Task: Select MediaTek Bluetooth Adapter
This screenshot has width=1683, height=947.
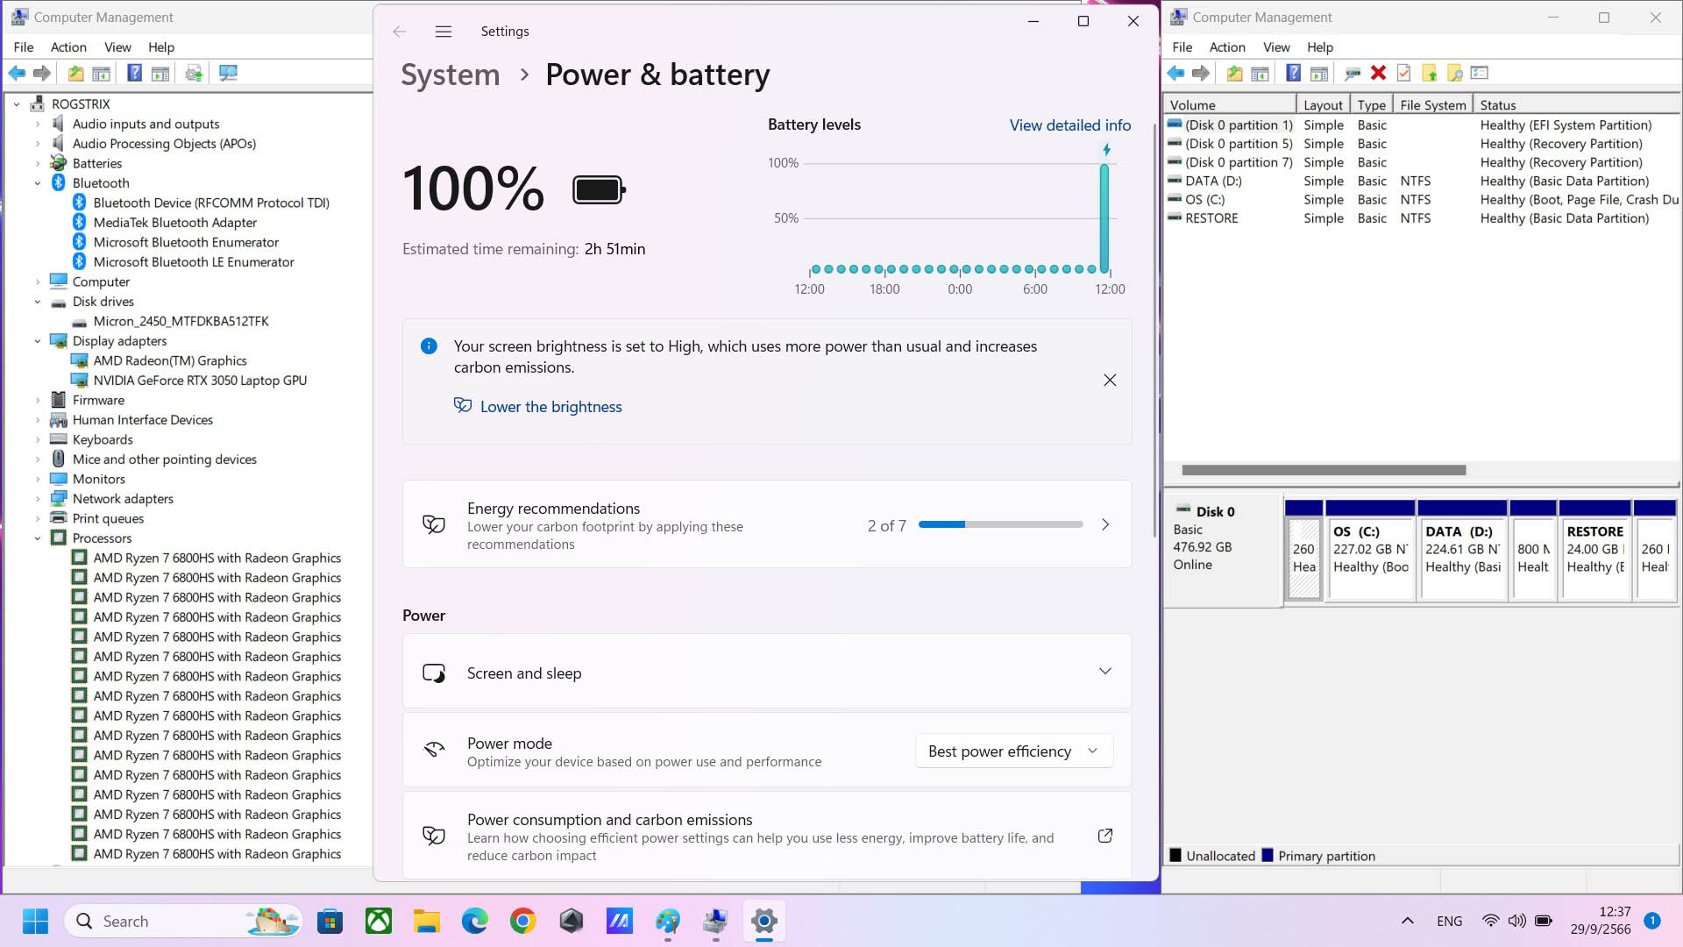Action: point(175,223)
